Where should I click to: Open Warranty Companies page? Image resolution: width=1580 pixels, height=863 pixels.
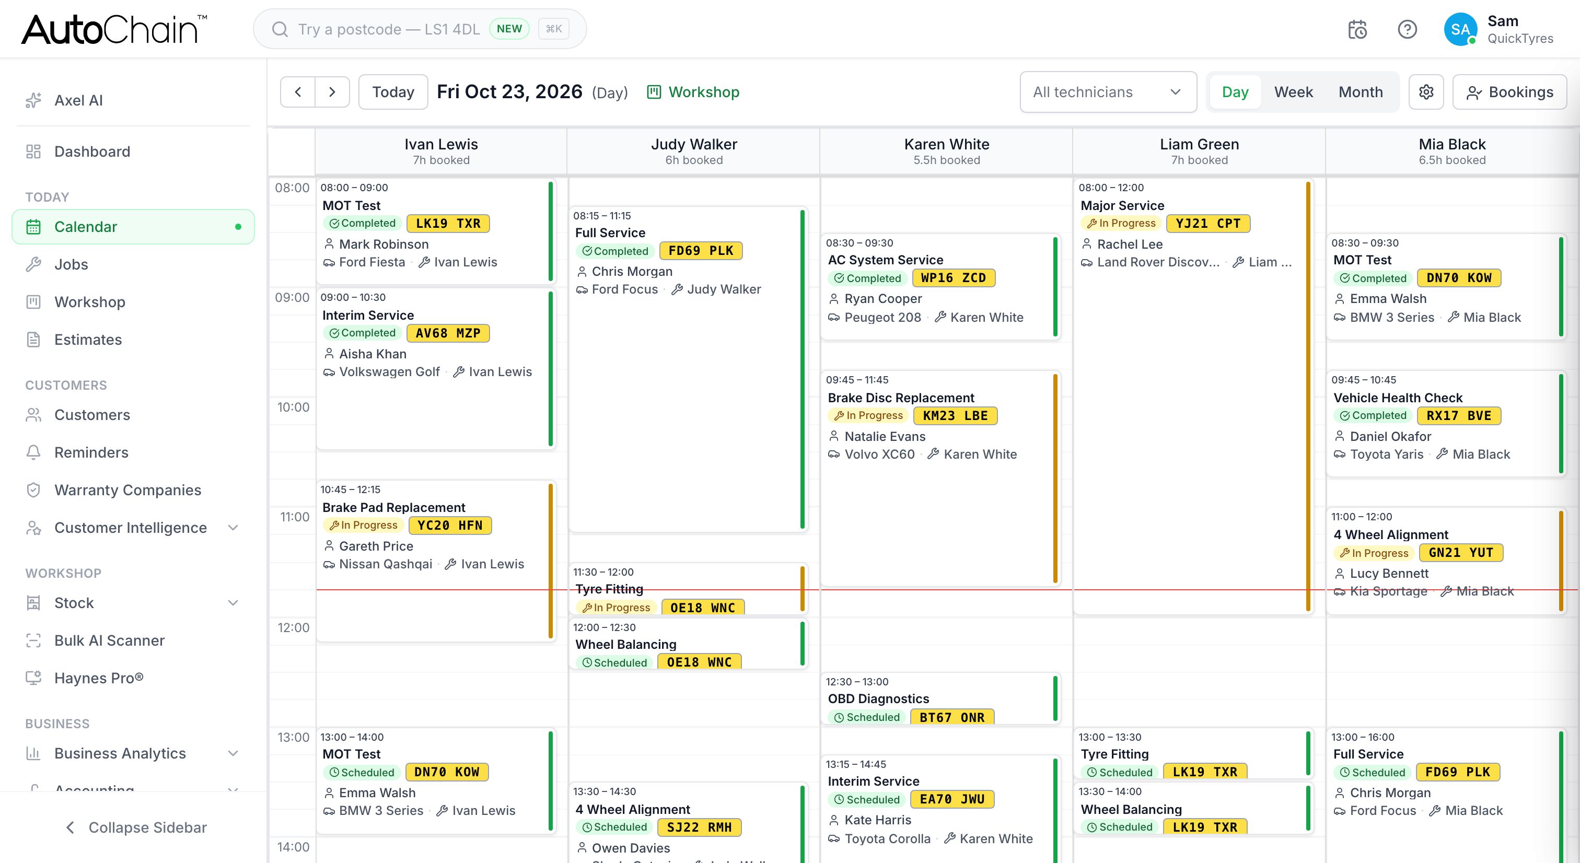coord(133,490)
